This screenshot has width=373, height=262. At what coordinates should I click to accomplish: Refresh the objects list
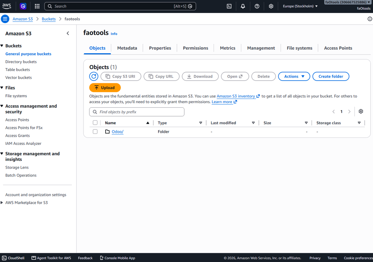click(94, 76)
